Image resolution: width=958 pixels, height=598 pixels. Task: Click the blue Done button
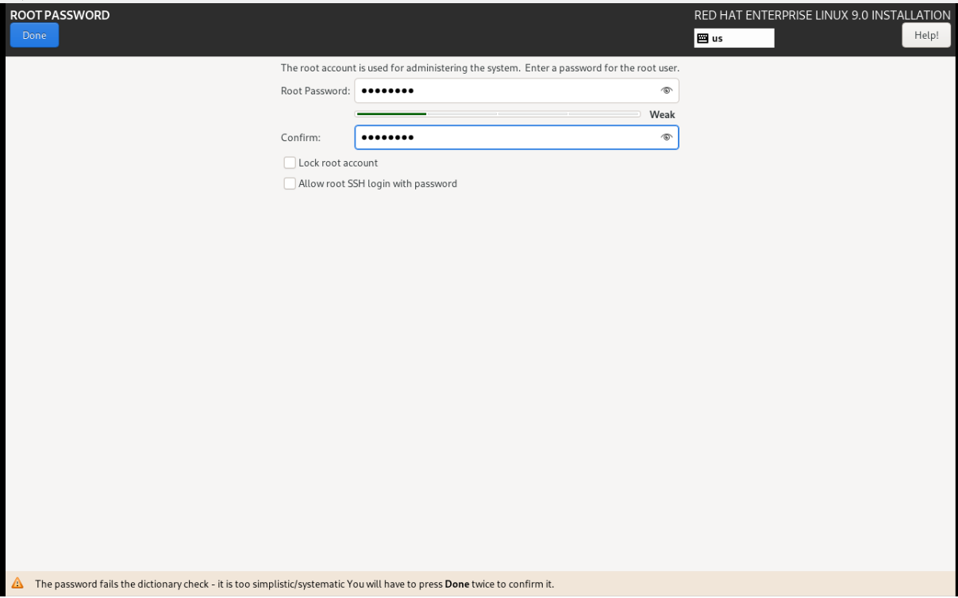pos(34,35)
